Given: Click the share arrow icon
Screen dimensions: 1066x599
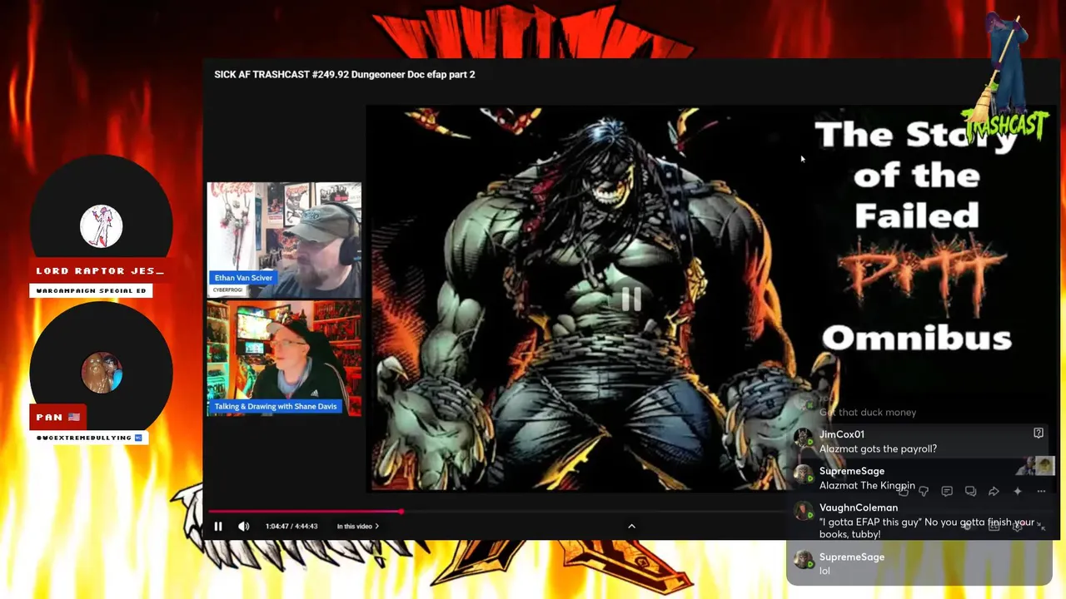Looking at the screenshot, I should (994, 492).
